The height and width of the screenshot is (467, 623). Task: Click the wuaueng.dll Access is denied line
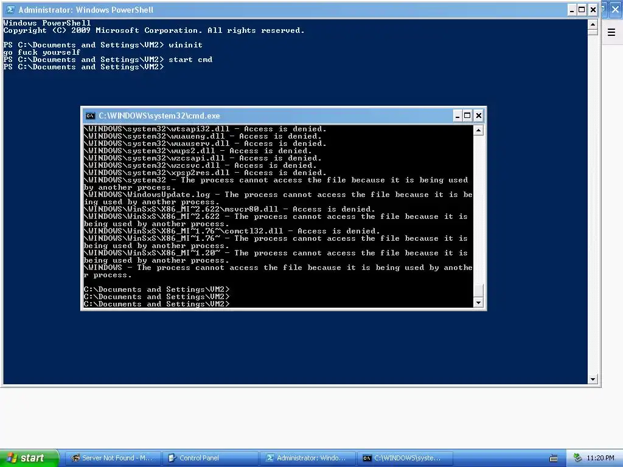coord(203,136)
